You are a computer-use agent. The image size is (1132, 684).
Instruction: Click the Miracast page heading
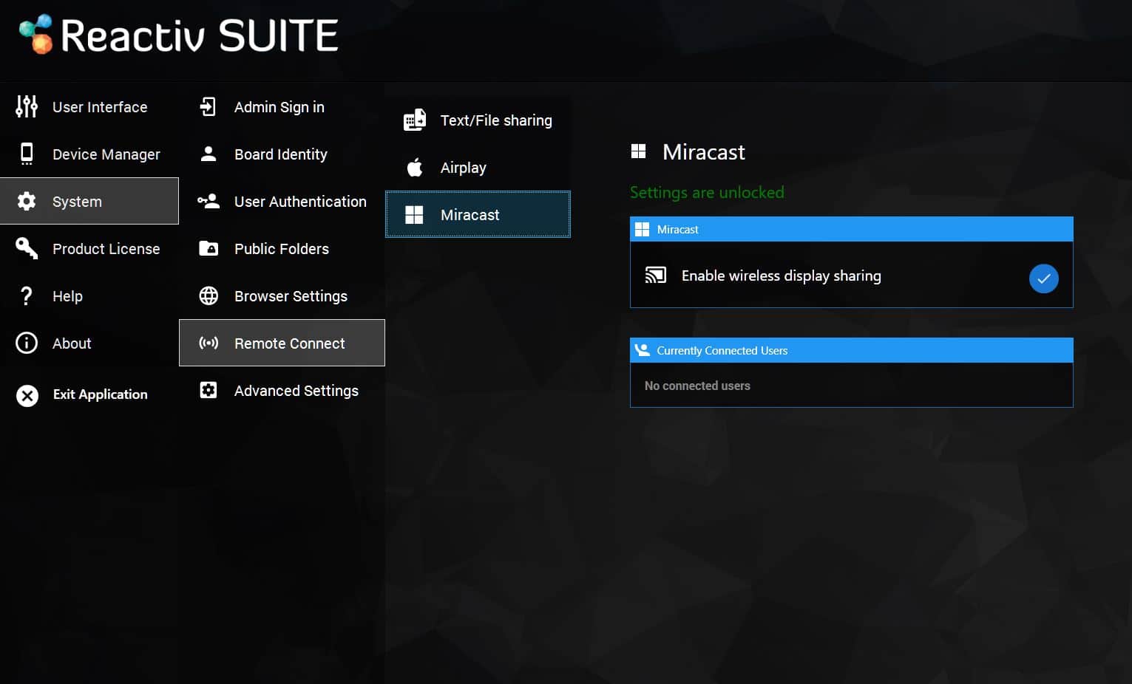tap(704, 151)
